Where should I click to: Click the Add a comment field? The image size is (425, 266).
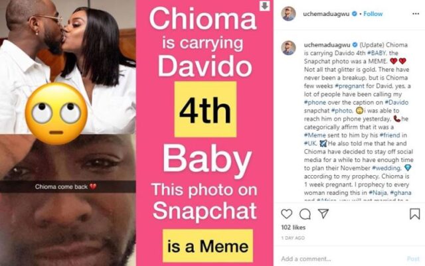point(341,259)
